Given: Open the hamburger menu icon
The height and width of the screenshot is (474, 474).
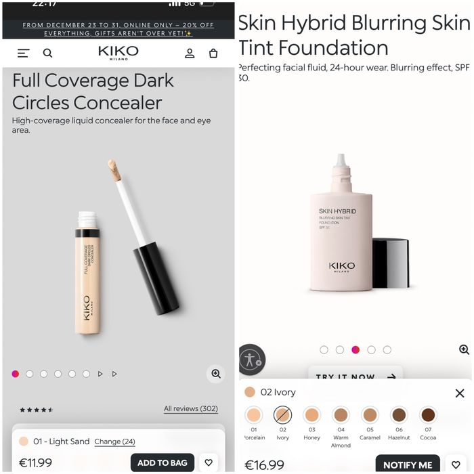Looking at the screenshot, I should pyautogui.click(x=24, y=53).
